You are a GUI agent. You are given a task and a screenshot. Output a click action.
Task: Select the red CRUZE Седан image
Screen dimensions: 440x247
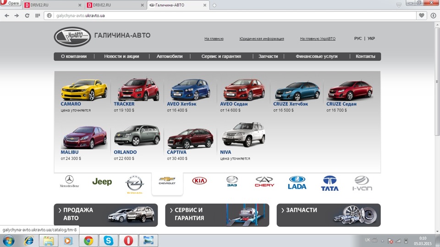[x=350, y=90]
